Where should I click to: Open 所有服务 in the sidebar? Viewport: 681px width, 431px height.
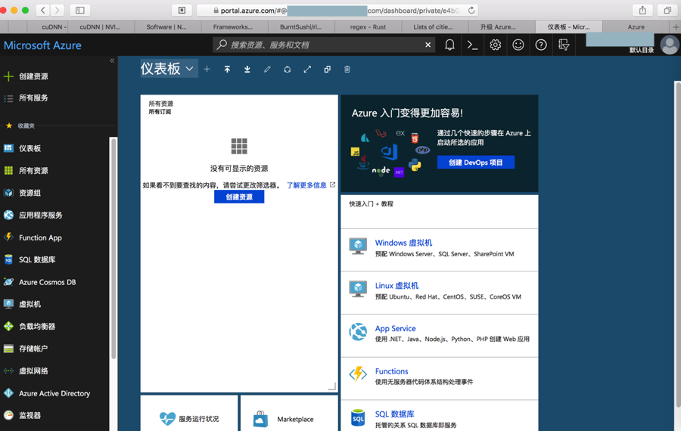[x=33, y=98]
